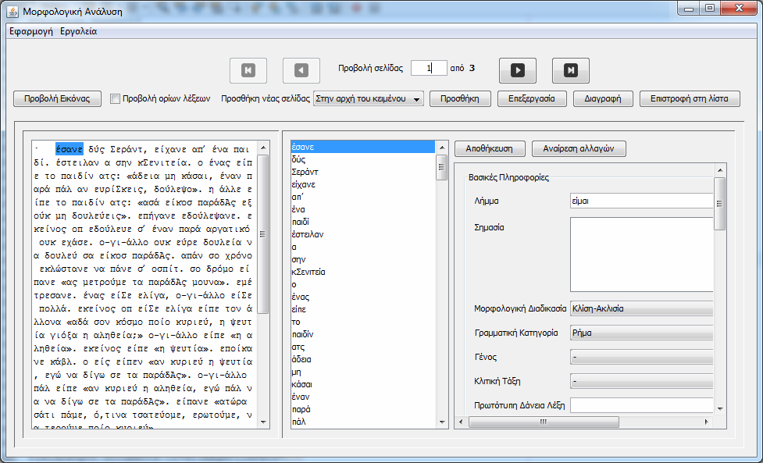Click the Λήμμα text field

tap(641, 201)
